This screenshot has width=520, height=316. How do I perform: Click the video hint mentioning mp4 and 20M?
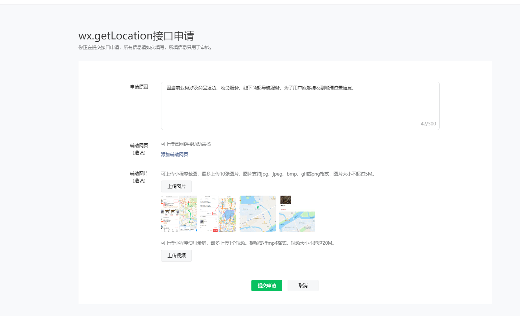point(249,243)
